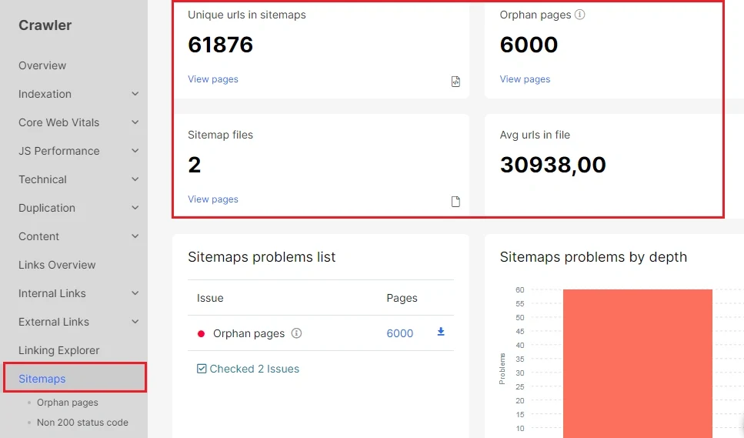This screenshot has height=438, width=744.
Task: Download the Orphan pages issue list
Action: (441, 332)
